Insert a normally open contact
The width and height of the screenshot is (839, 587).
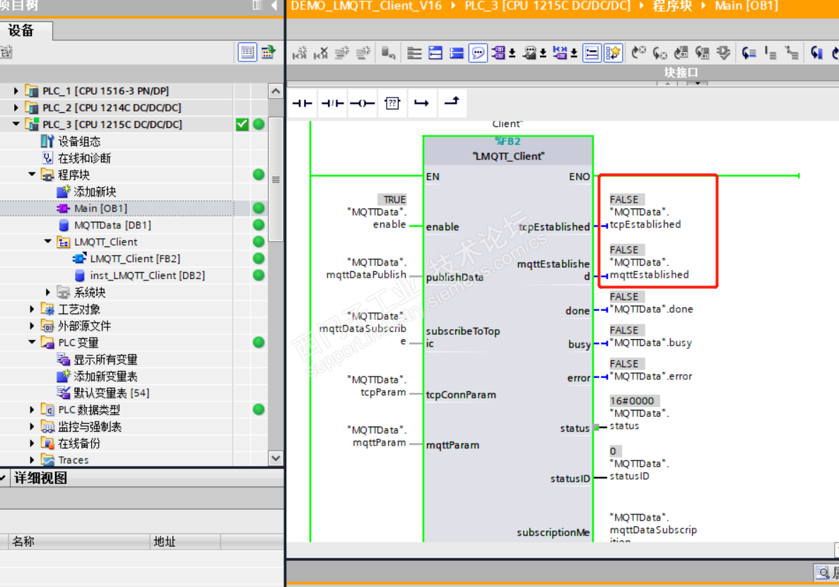tap(303, 103)
